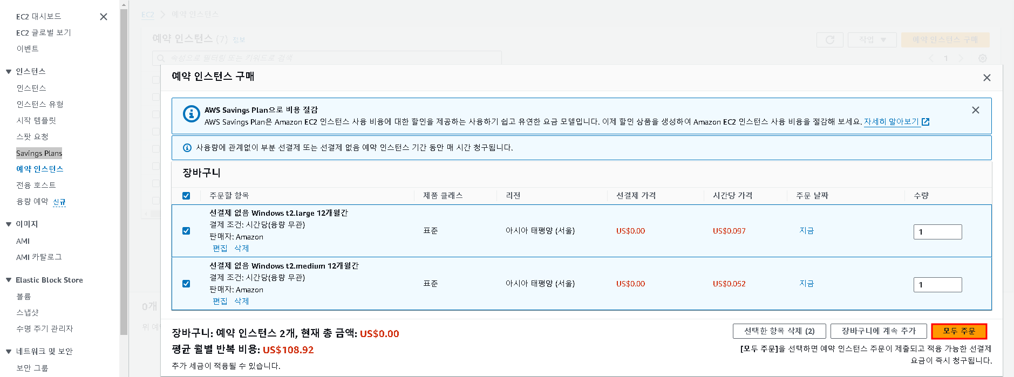Click the refresh icon behind the dialog
The width and height of the screenshot is (1014, 377).
click(x=830, y=40)
